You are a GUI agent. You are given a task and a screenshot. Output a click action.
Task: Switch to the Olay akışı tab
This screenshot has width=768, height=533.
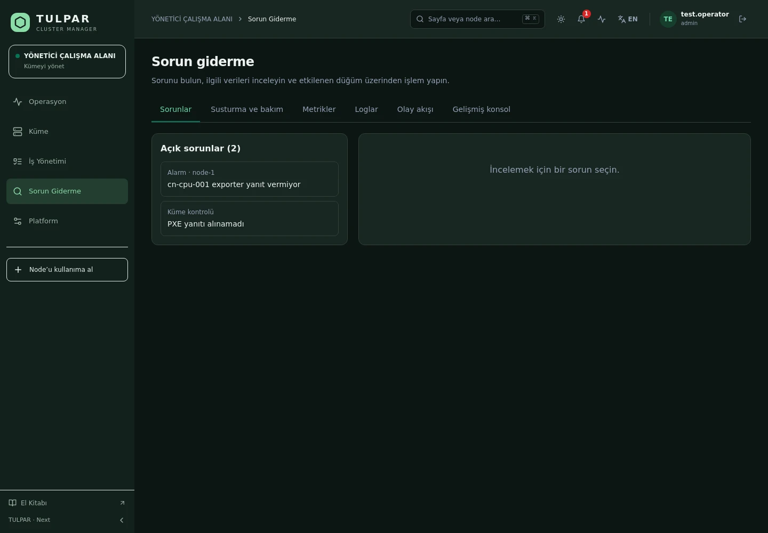[x=415, y=109]
